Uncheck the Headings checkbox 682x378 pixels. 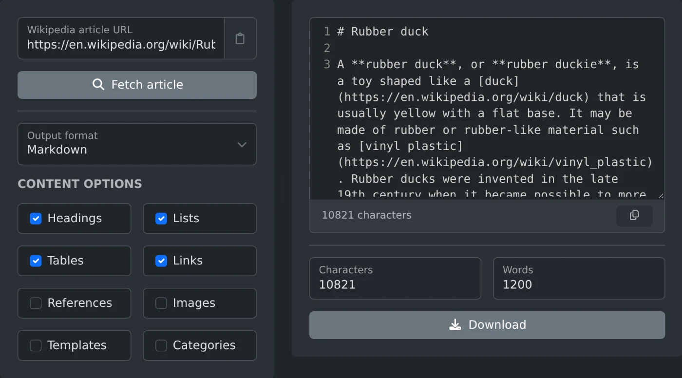(x=36, y=218)
